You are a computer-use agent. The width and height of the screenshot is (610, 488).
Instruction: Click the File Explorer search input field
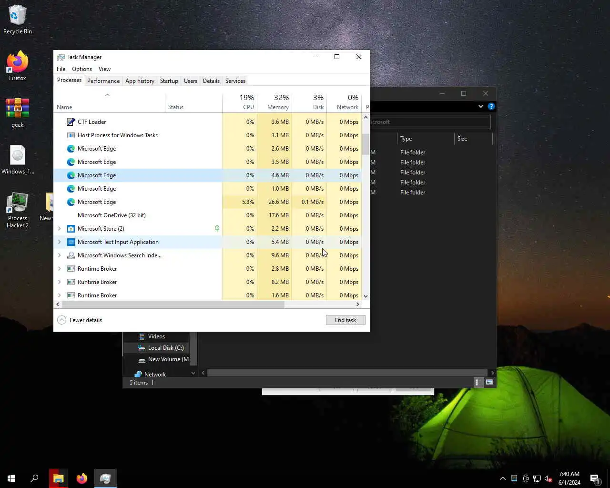[430, 122]
